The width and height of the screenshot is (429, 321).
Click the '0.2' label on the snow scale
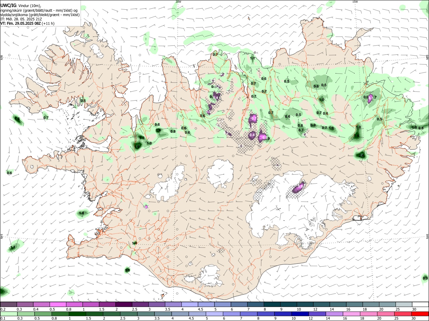click(3, 309)
